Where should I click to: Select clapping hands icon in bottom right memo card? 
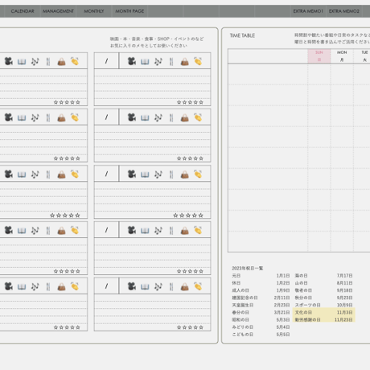click(x=198, y=286)
